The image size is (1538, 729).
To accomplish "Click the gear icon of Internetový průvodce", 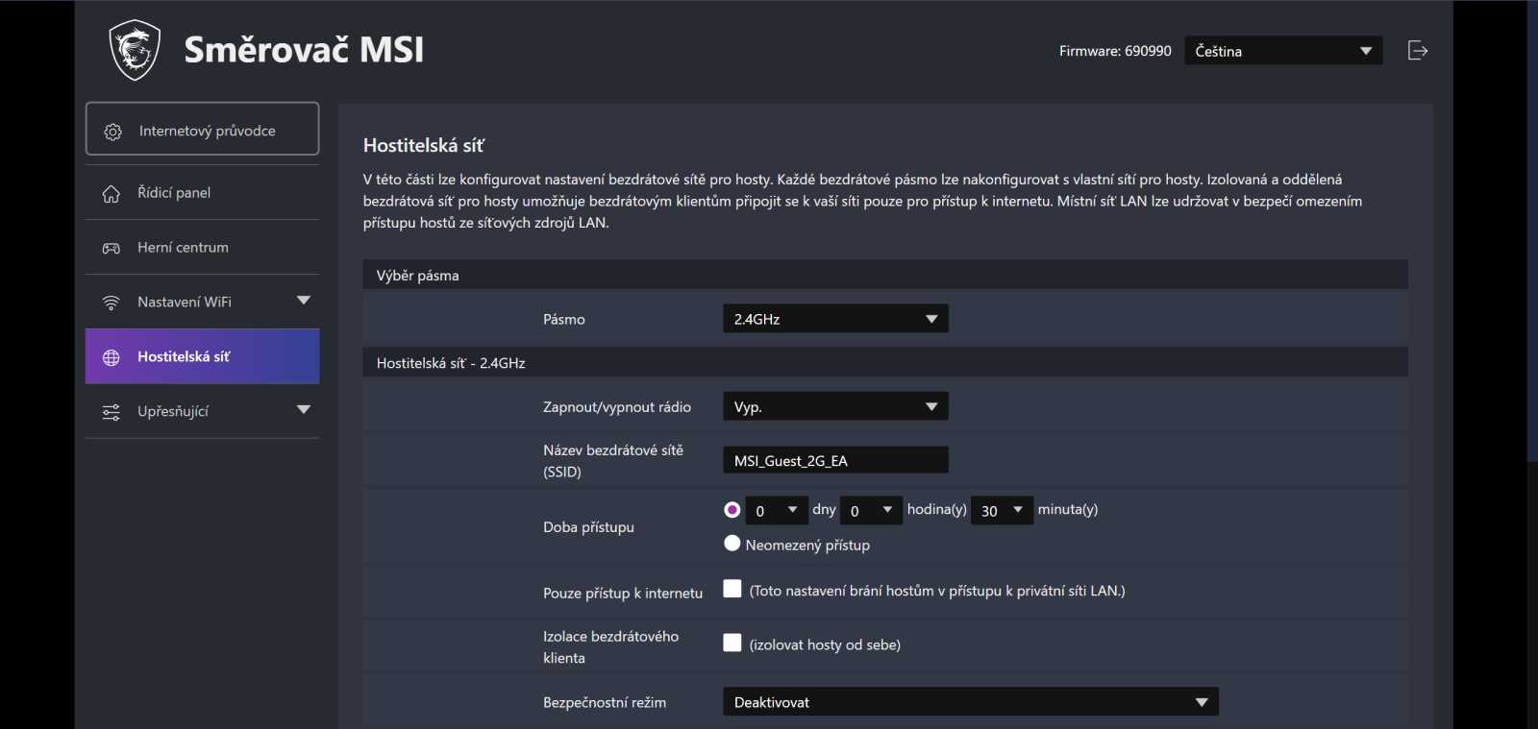I will (112, 132).
